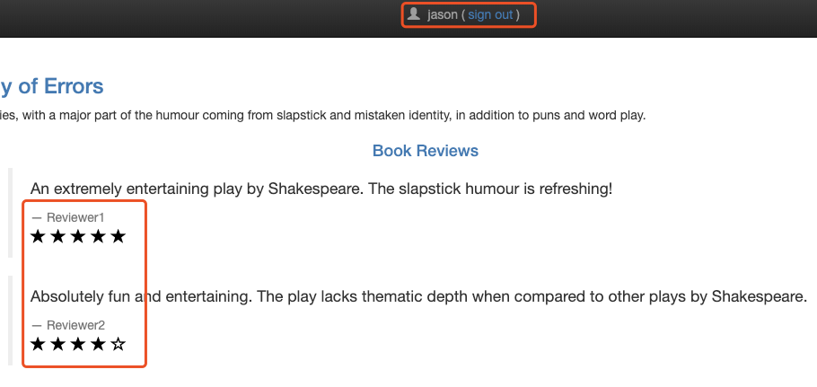Click Reviewer2's first filled star
Image resolution: width=817 pixels, height=387 pixels.
tap(38, 344)
